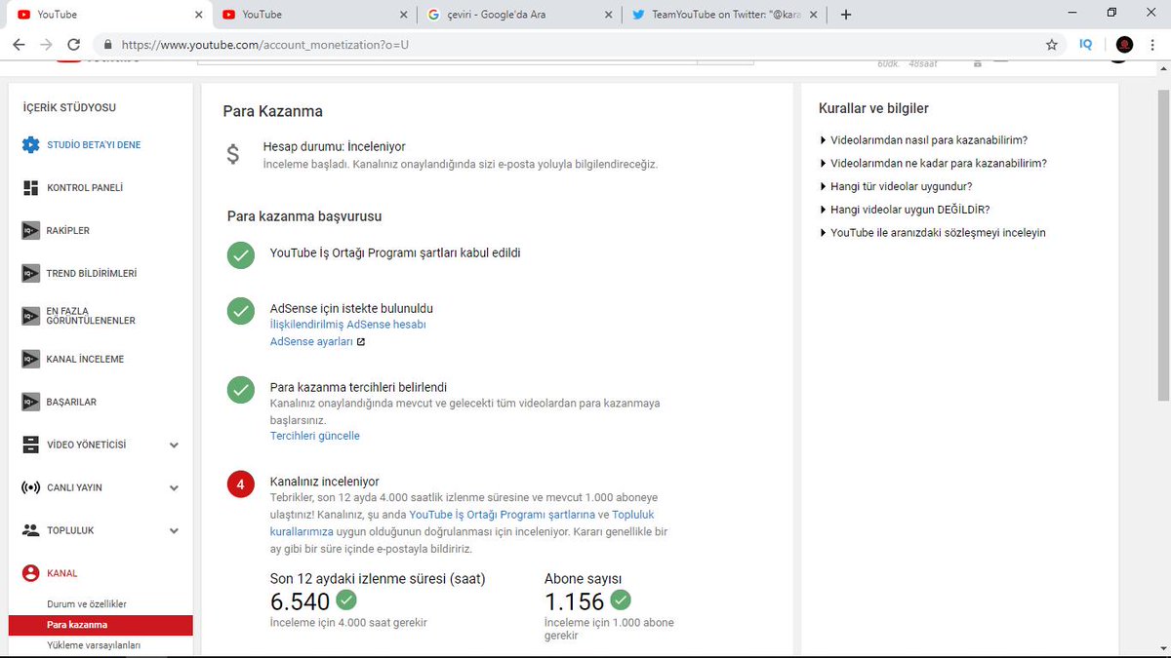
Task: Expand the Topluluk menu chevron
Action: coord(174,531)
